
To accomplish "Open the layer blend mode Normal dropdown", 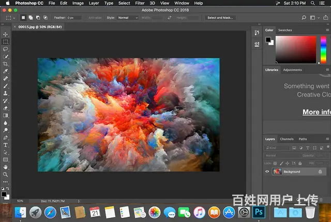I will [x=282, y=155].
